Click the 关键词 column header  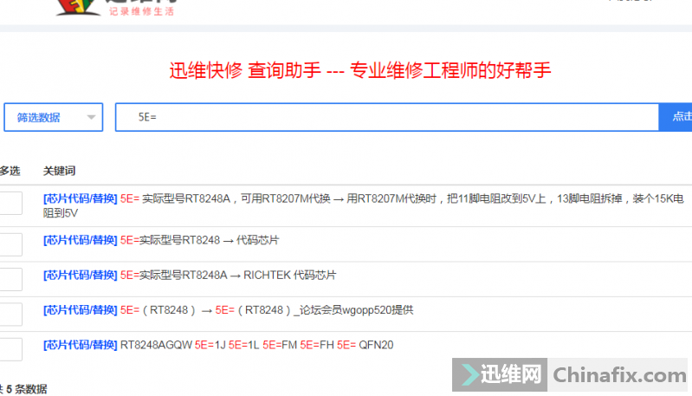point(59,171)
